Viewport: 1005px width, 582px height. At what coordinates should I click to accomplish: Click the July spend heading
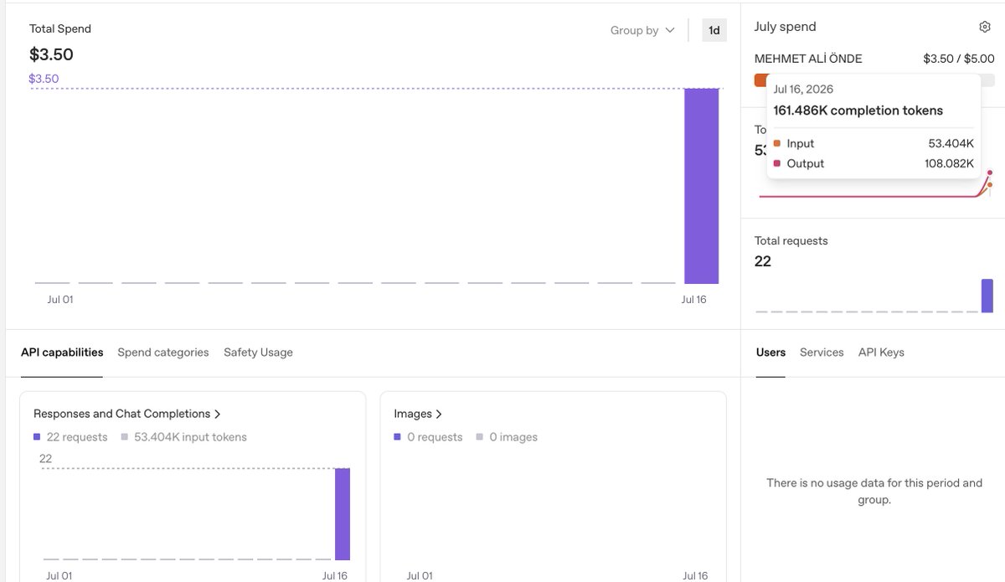click(x=785, y=27)
